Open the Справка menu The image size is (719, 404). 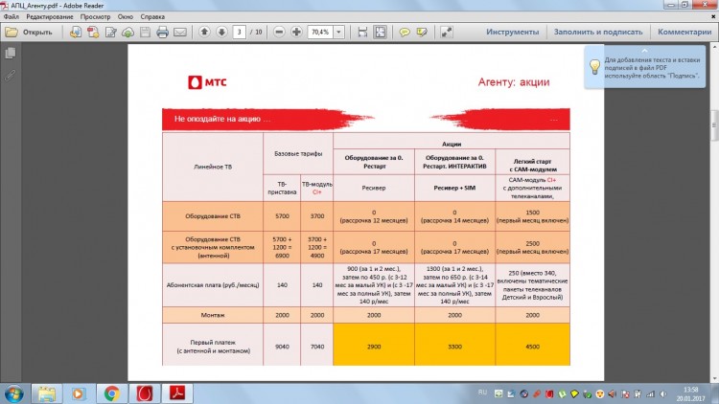pyautogui.click(x=152, y=16)
